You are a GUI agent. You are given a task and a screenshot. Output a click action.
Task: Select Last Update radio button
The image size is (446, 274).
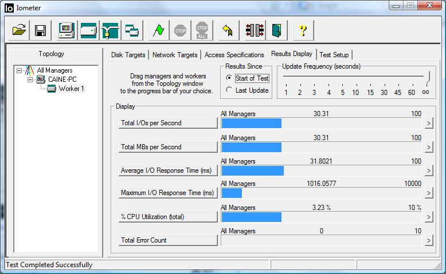[229, 90]
